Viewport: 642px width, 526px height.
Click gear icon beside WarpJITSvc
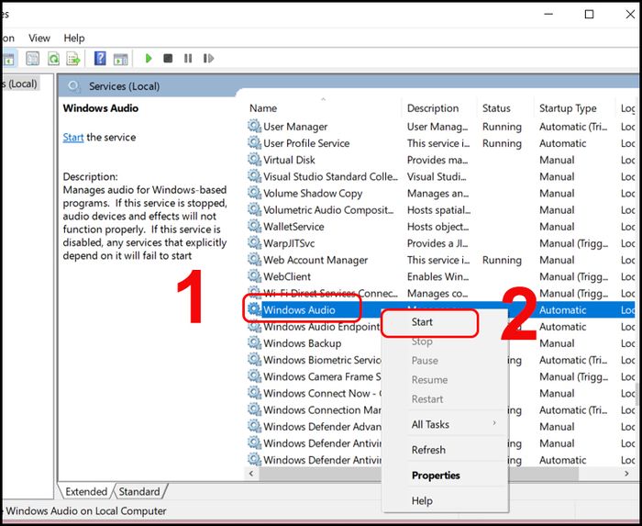[x=254, y=243]
